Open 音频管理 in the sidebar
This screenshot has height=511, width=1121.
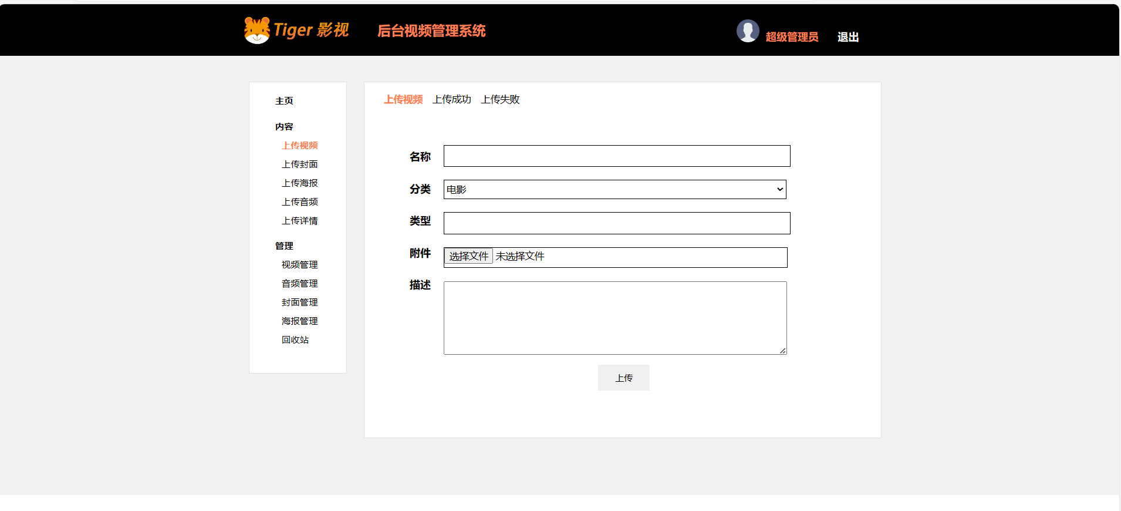coord(300,284)
